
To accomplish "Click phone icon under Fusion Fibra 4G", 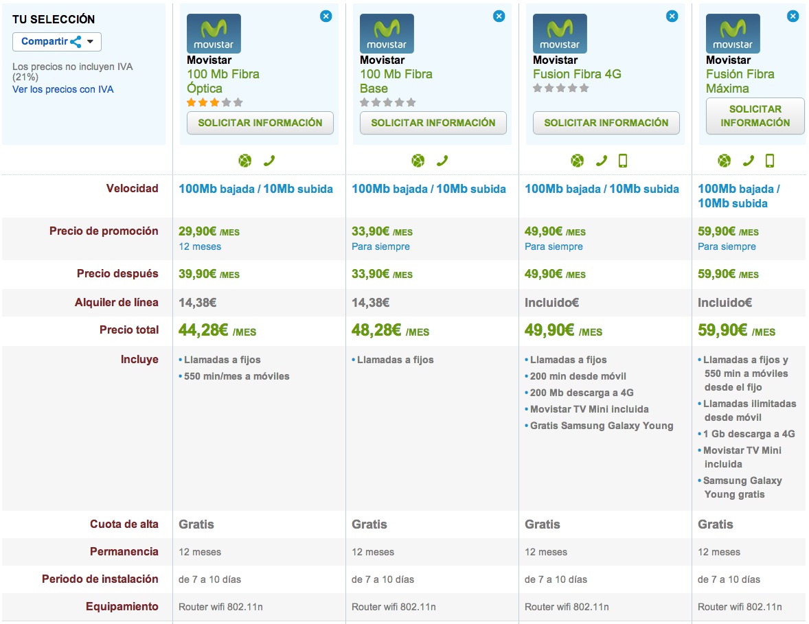I will pos(602,161).
